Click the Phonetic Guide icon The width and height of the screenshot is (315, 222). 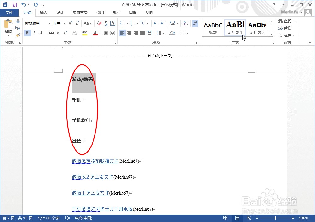106,23
